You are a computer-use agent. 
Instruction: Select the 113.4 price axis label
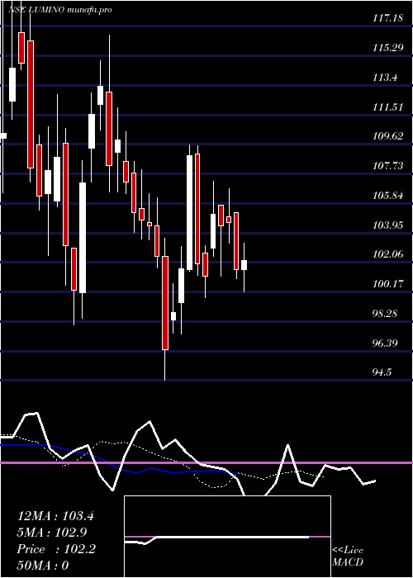click(x=385, y=77)
